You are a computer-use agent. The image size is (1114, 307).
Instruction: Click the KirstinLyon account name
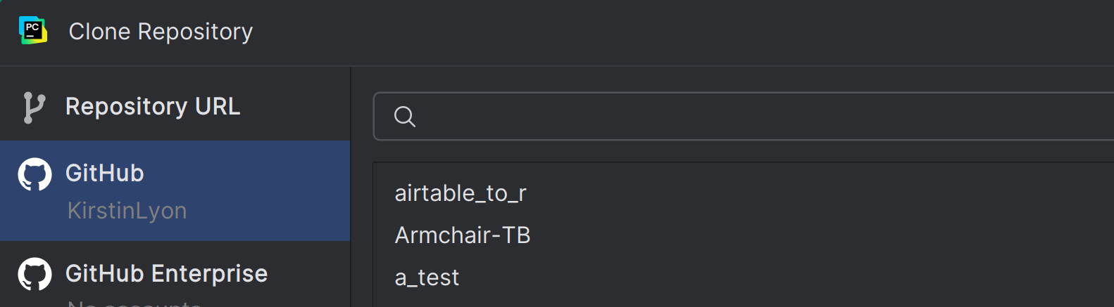tap(127, 211)
